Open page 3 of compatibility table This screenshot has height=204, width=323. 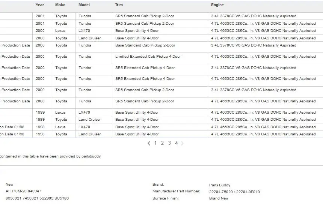click(x=169, y=143)
